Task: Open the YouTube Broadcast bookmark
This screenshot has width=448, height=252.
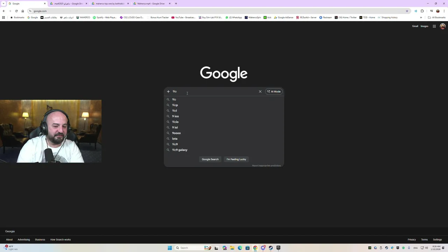Action: click(183, 17)
